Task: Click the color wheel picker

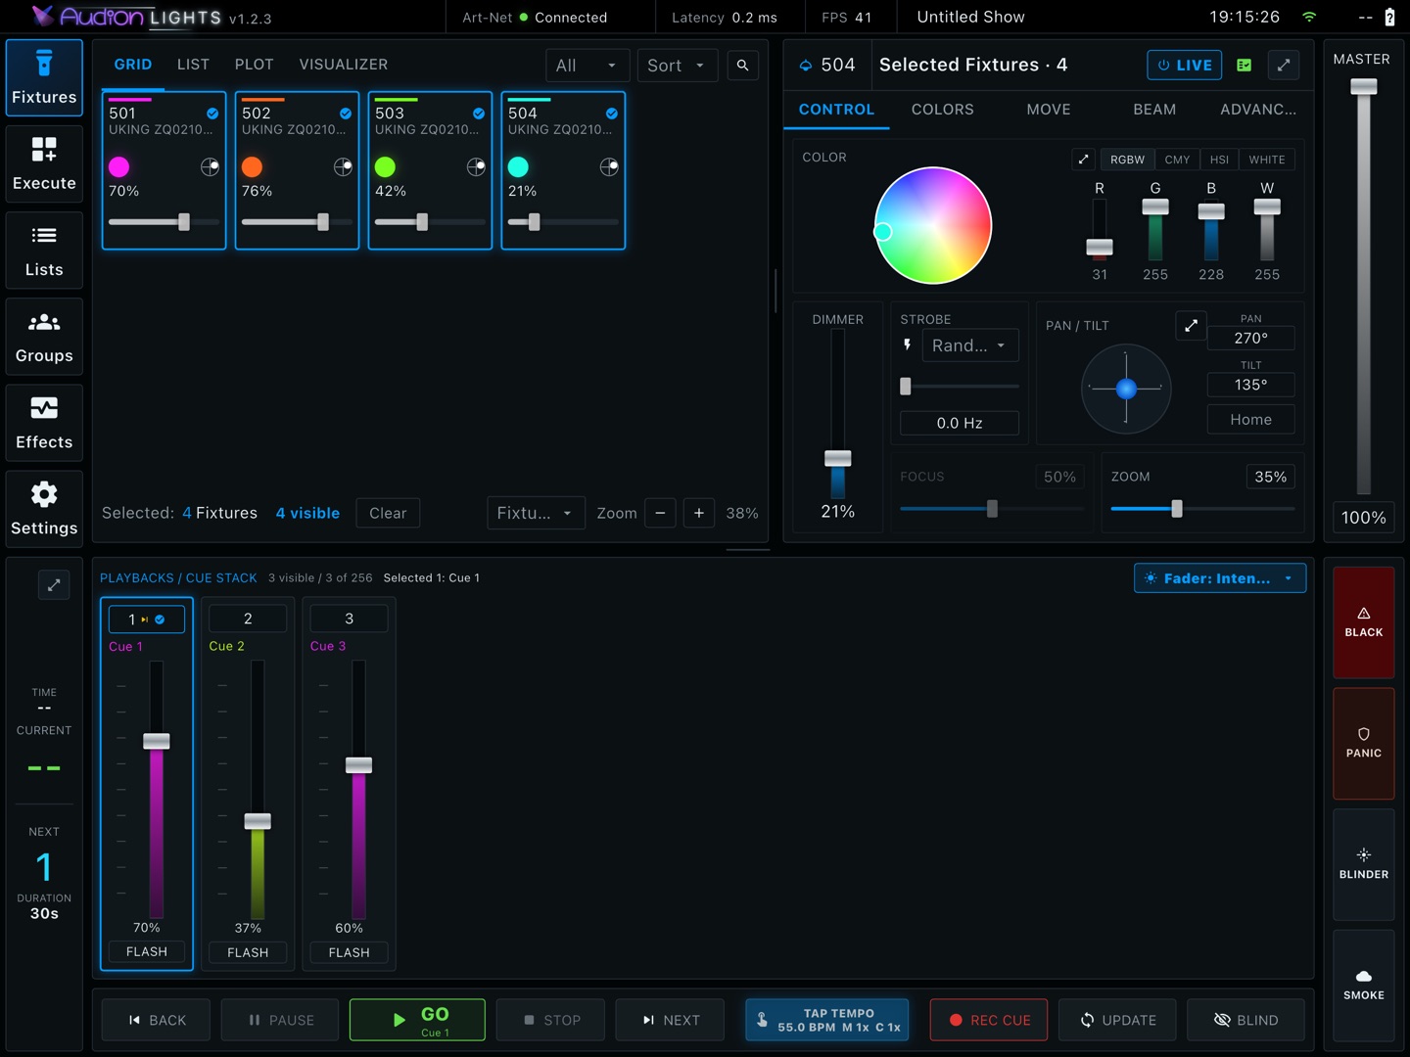Action: (933, 226)
